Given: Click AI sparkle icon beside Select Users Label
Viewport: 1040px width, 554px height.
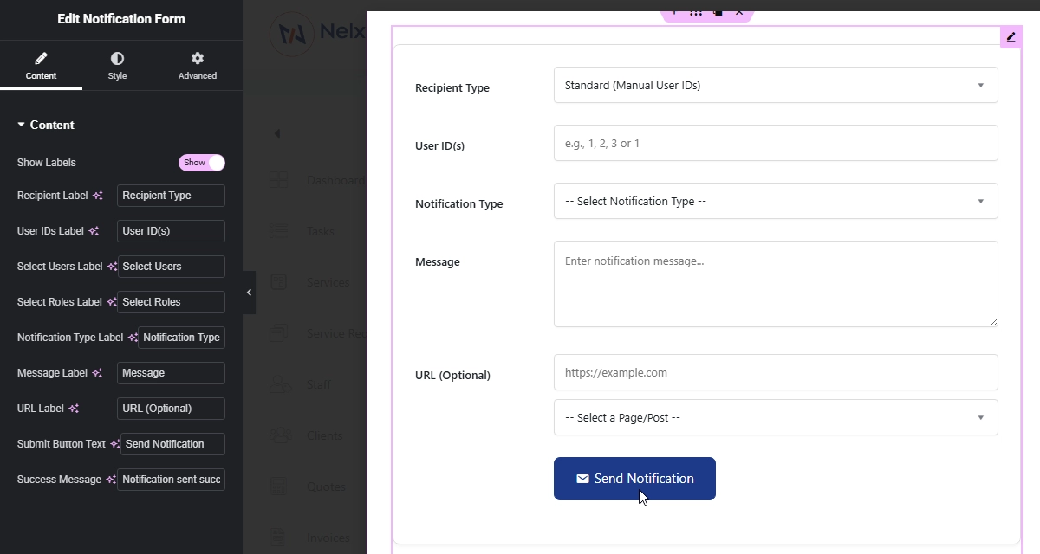Looking at the screenshot, I should coord(112,267).
